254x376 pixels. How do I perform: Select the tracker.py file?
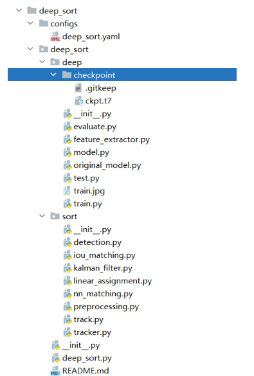pos(93,332)
